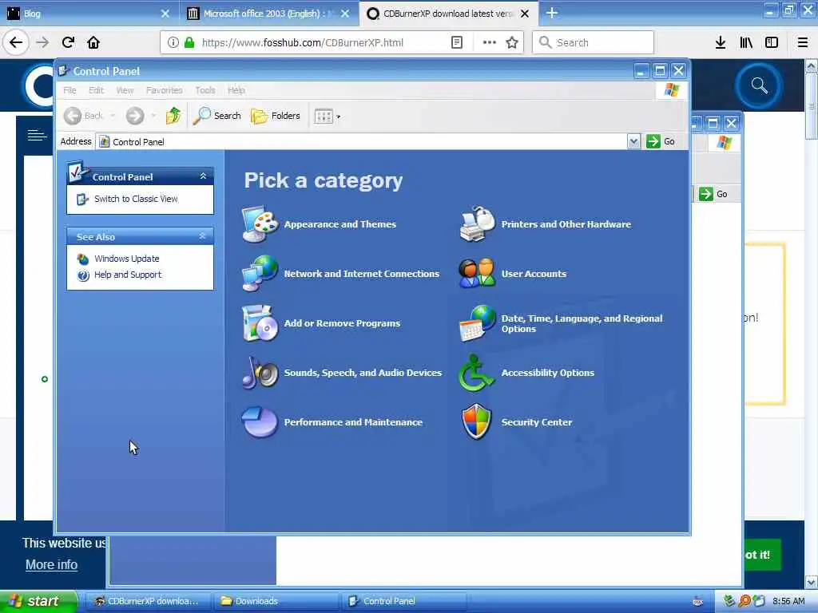Show Firefox sidebars icon
Image resolution: width=818 pixels, height=613 pixels.
pyautogui.click(x=772, y=42)
